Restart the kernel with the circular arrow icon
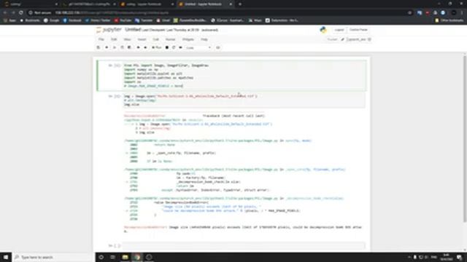The height and width of the screenshot is (262, 467). click(x=174, y=47)
